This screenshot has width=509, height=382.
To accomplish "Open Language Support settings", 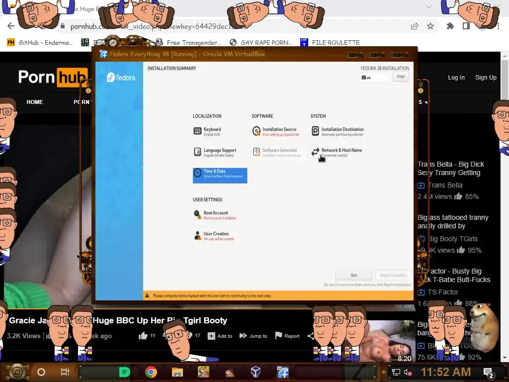I will (215, 152).
